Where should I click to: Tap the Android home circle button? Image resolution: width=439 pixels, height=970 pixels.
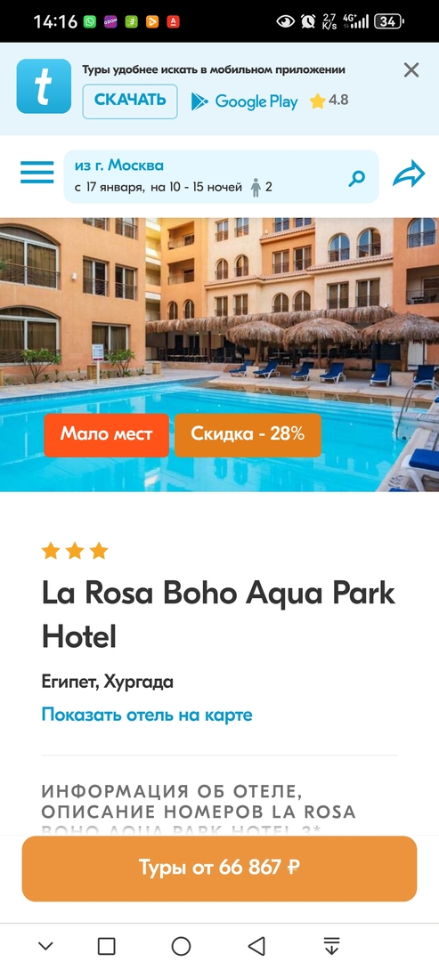181,946
